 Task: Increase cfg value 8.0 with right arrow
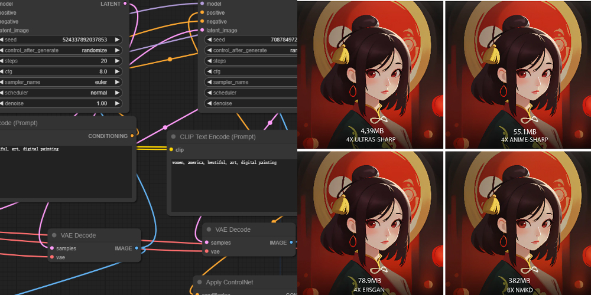(x=117, y=71)
